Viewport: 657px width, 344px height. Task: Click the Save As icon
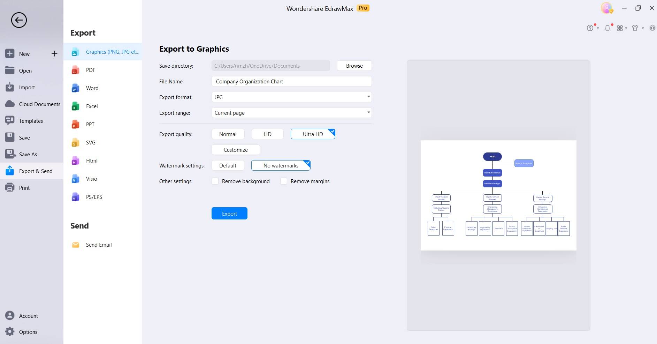pyautogui.click(x=10, y=154)
